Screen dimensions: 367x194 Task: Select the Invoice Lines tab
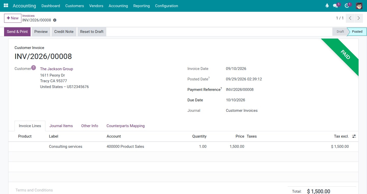click(x=30, y=126)
